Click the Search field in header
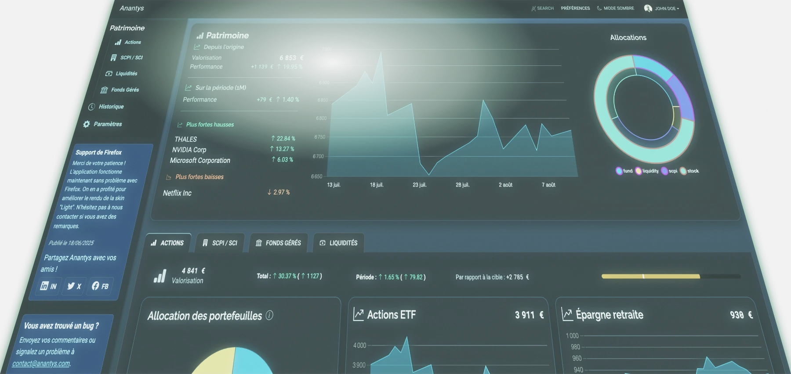This screenshot has height=374, width=791. click(x=543, y=8)
